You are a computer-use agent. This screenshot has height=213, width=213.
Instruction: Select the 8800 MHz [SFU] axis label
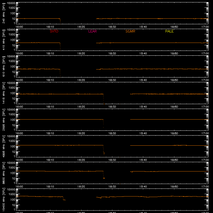tap(3, 173)
